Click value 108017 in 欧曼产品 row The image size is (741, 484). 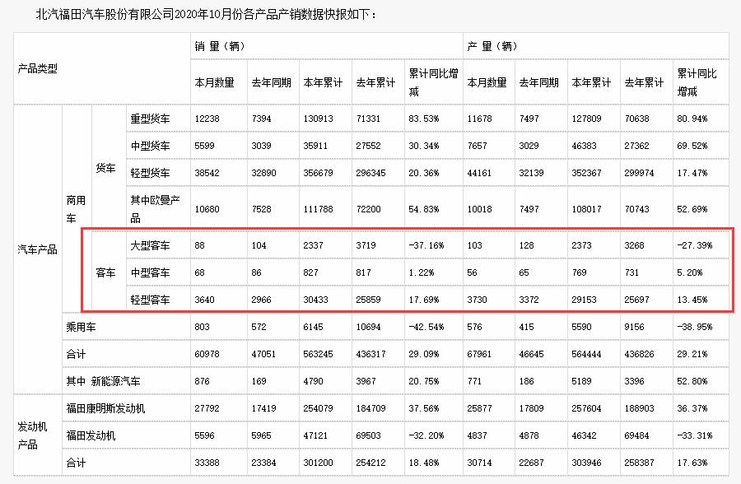(x=586, y=209)
